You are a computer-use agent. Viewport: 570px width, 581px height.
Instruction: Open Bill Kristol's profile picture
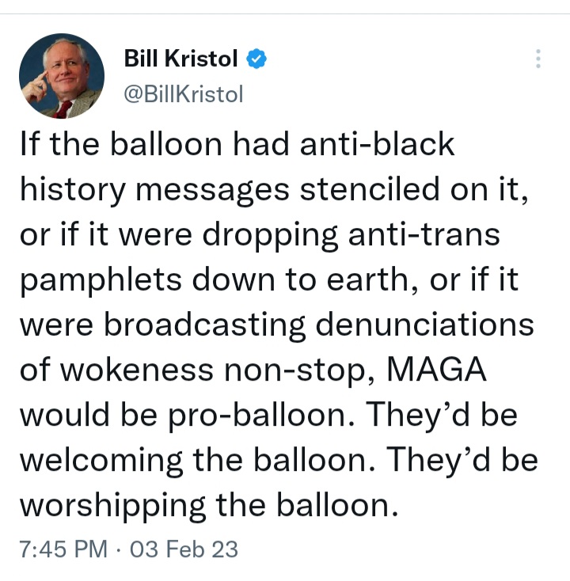tap(62, 77)
